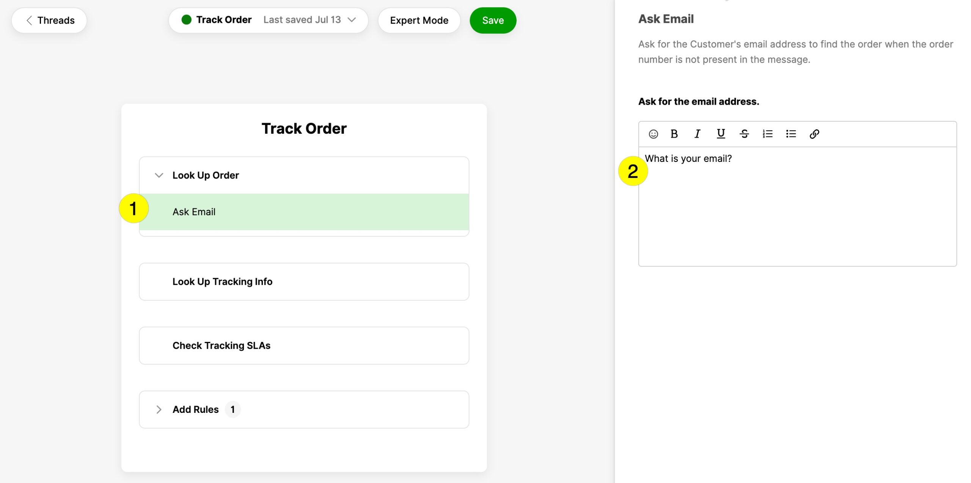Collapse the Look Up Order section
The image size is (971, 483).
159,175
